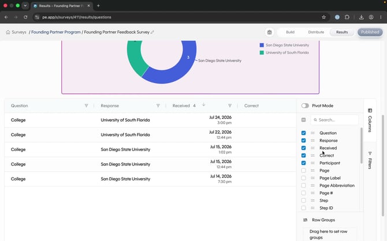Click the green University of South Florida legend swatch

[x=262, y=52]
